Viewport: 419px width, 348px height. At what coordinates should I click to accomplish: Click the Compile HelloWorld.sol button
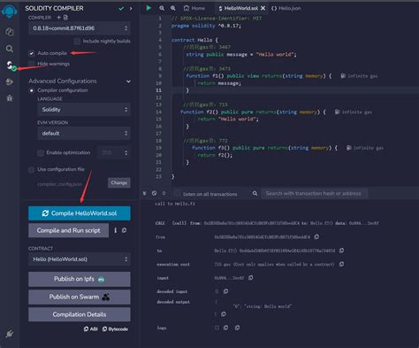pyautogui.click(x=80, y=213)
